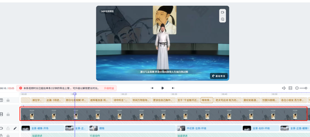Select subtitle clip 诸位学...
The height and width of the screenshot is (137, 310).
pos(38,100)
